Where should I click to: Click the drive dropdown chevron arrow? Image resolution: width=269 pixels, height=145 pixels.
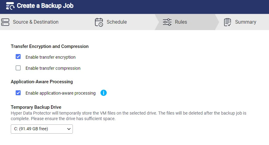click(x=69, y=129)
